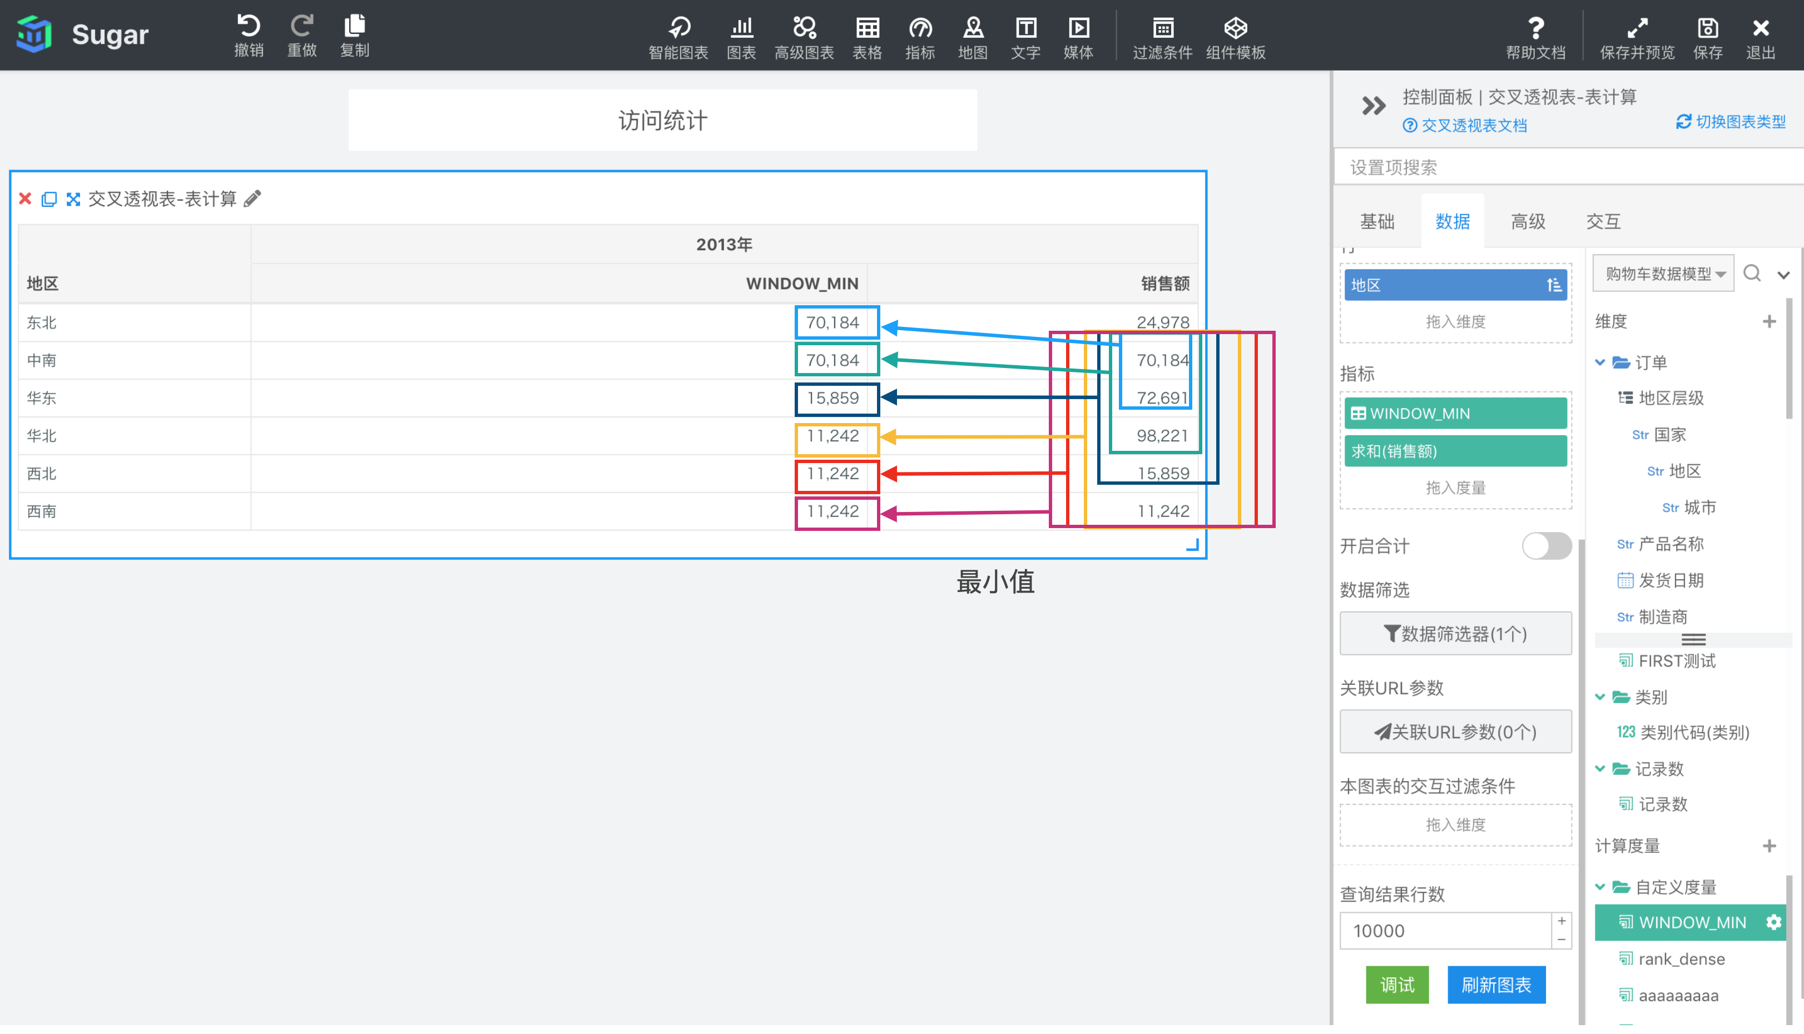Click 保存并预览 save and preview

tap(1637, 38)
